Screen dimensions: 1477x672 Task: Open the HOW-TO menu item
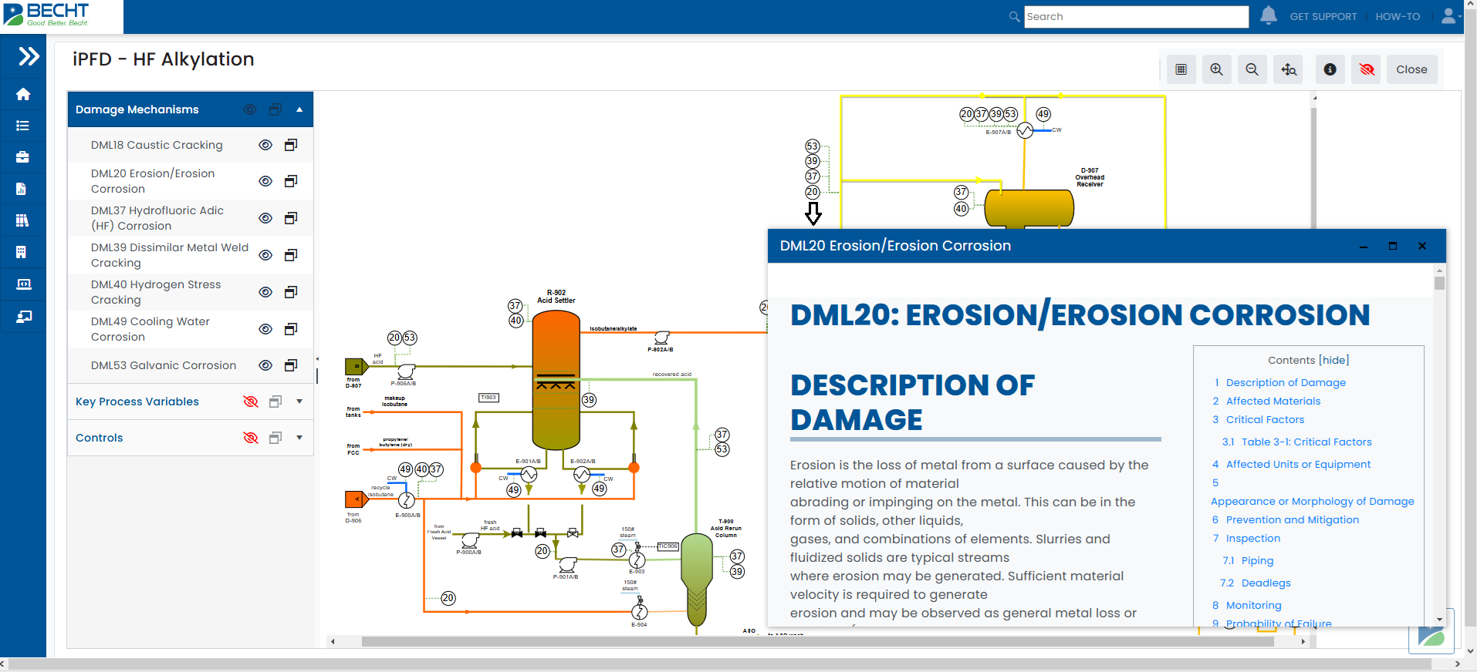1397,16
